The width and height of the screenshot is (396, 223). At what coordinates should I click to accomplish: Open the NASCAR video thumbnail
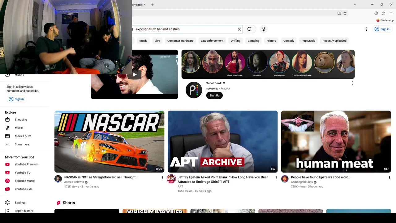109,142
